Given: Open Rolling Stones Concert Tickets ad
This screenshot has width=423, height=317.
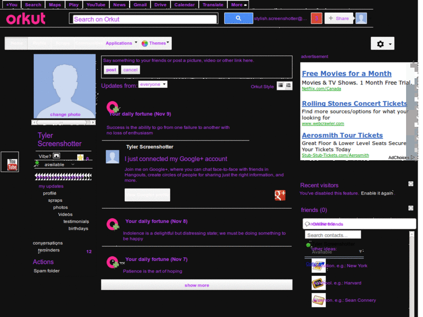Looking at the screenshot, I should (x=354, y=104).
